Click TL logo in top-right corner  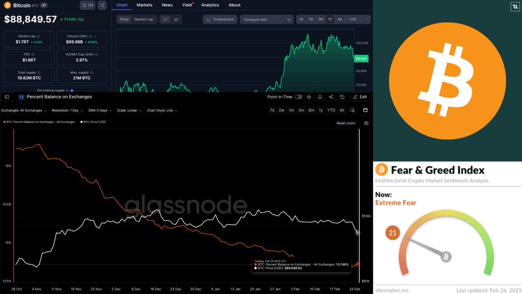[x=515, y=6]
